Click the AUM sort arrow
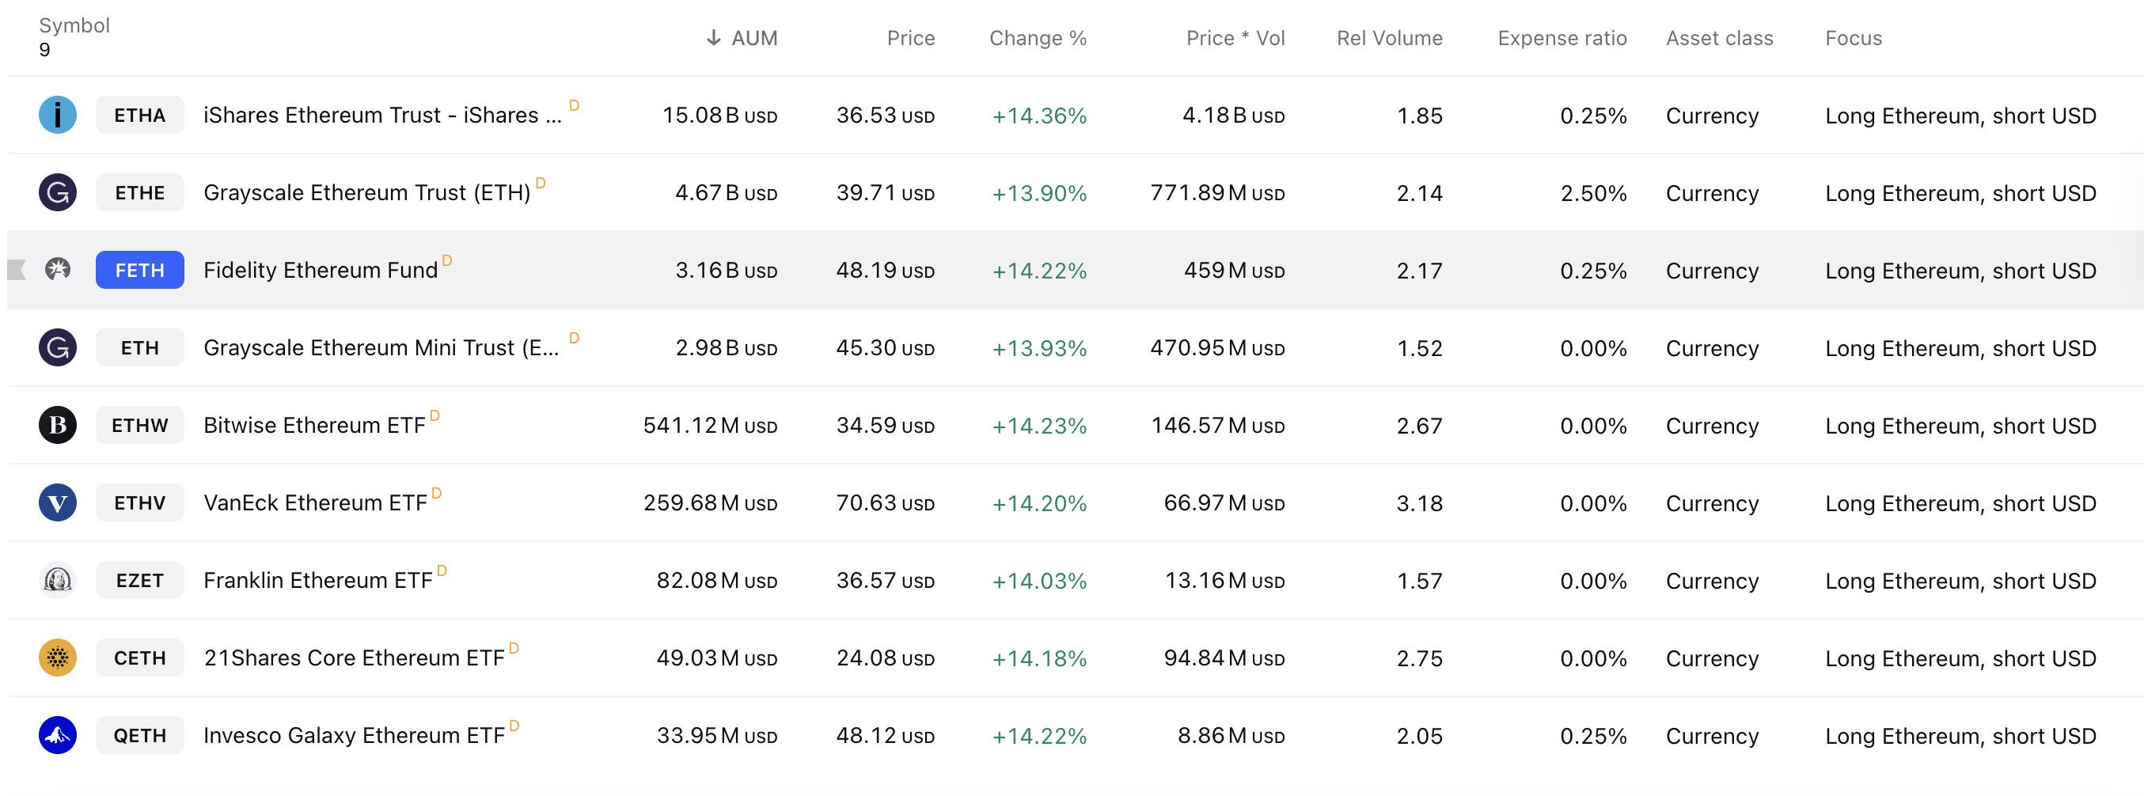Screen dimensions: 2144x796 click(713, 37)
